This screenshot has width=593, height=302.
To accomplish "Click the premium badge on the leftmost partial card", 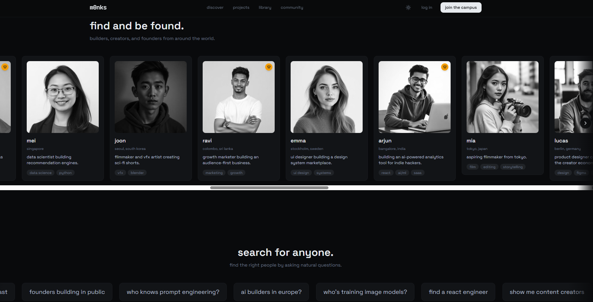I will pyautogui.click(x=5, y=67).
